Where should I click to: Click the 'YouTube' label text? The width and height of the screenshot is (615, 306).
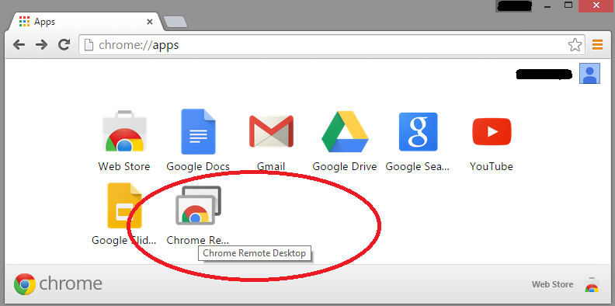(492, 166)
